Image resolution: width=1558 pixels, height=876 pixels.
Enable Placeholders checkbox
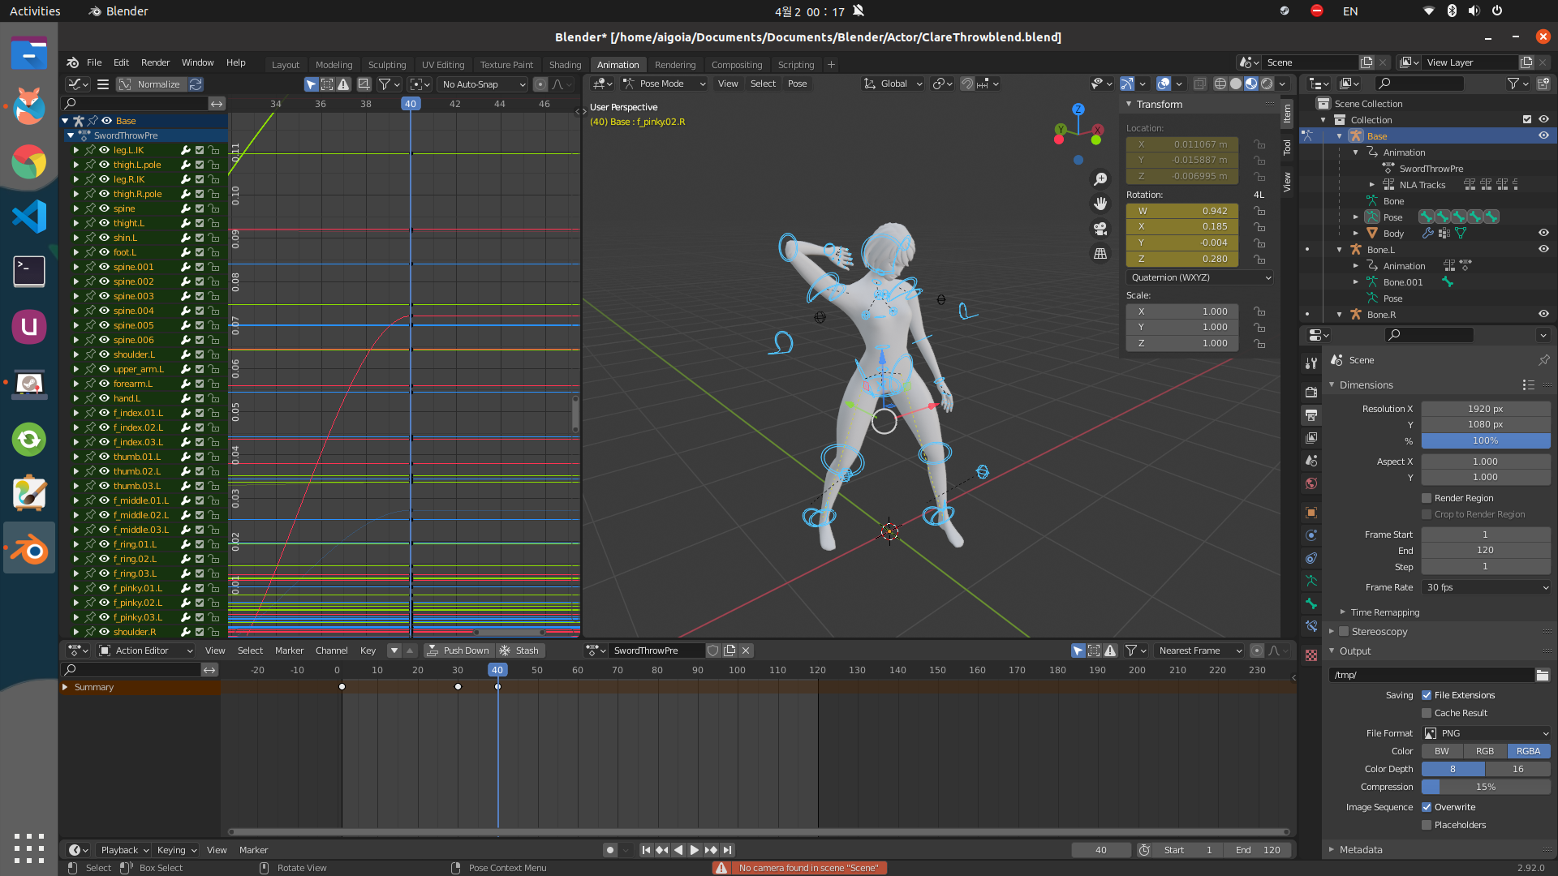click(1427, 825)
